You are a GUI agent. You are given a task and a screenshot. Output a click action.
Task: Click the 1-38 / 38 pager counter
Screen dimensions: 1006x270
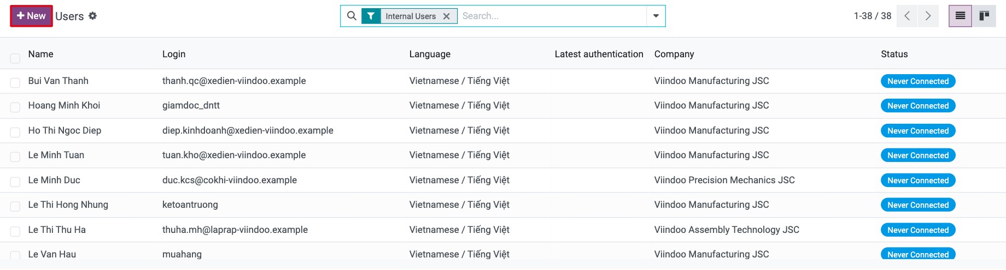tap(873, 16)
